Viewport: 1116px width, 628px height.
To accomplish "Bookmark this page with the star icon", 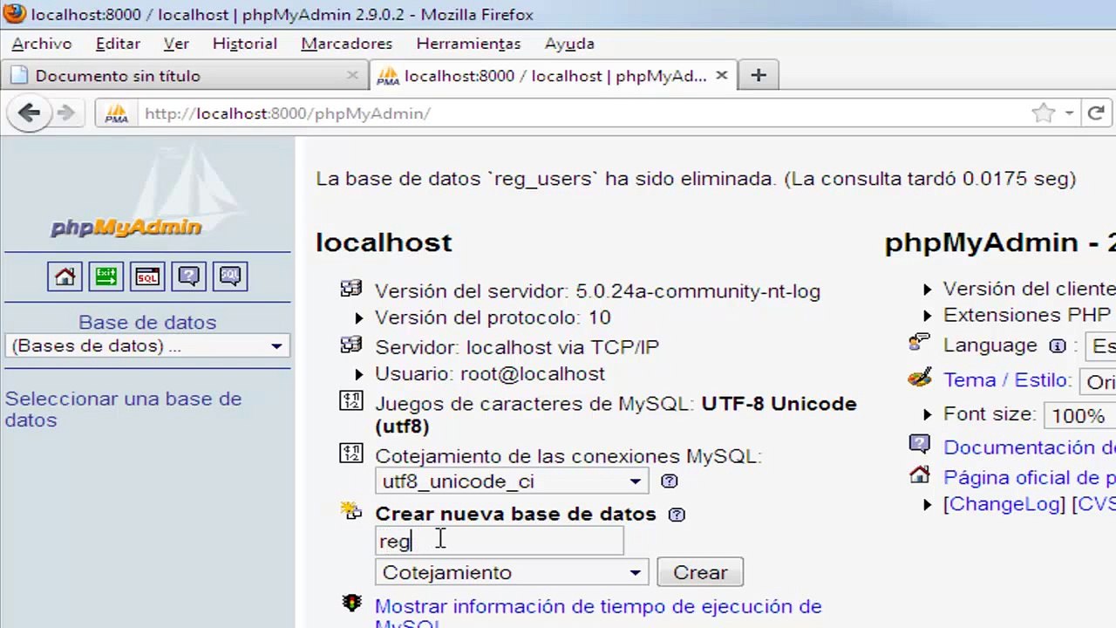I will (1043, 113).
